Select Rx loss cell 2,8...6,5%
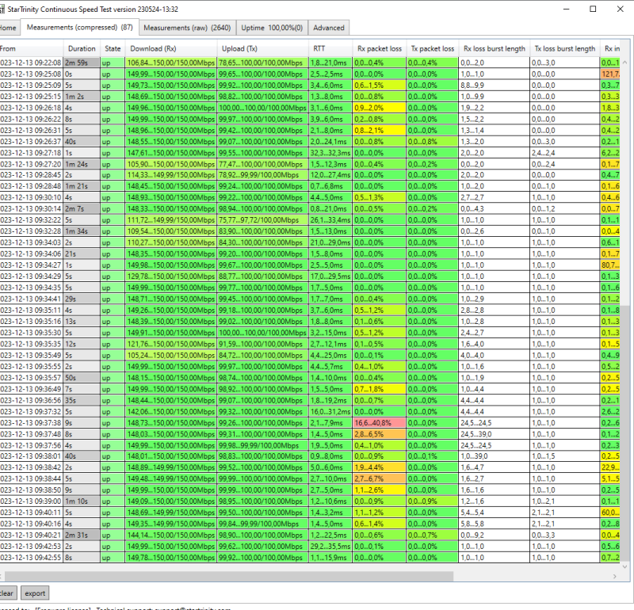The height and width of the screenshot is (610, 634). pos(380,434)
